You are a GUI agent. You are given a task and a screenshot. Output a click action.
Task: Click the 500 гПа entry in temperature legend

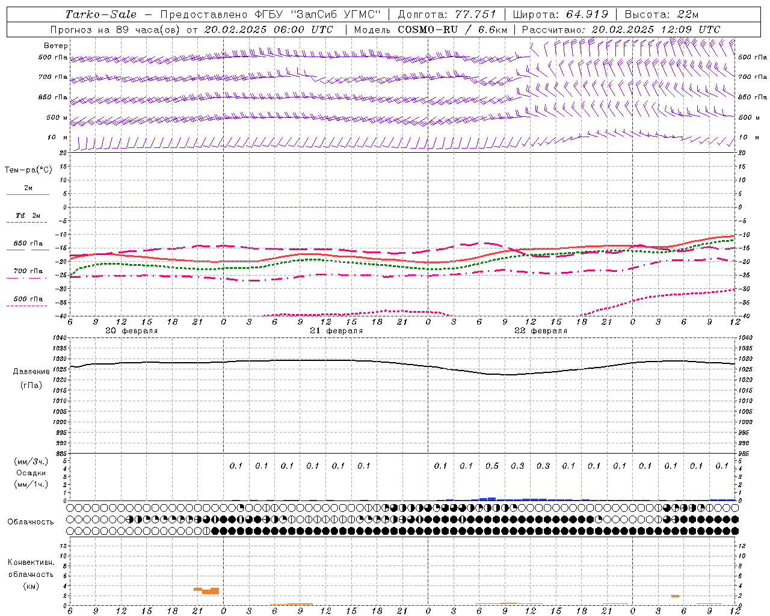28,299
